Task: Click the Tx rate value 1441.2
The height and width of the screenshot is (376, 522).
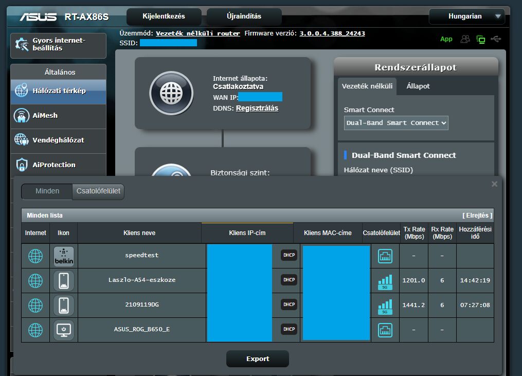Action: [x=414, y=305]
